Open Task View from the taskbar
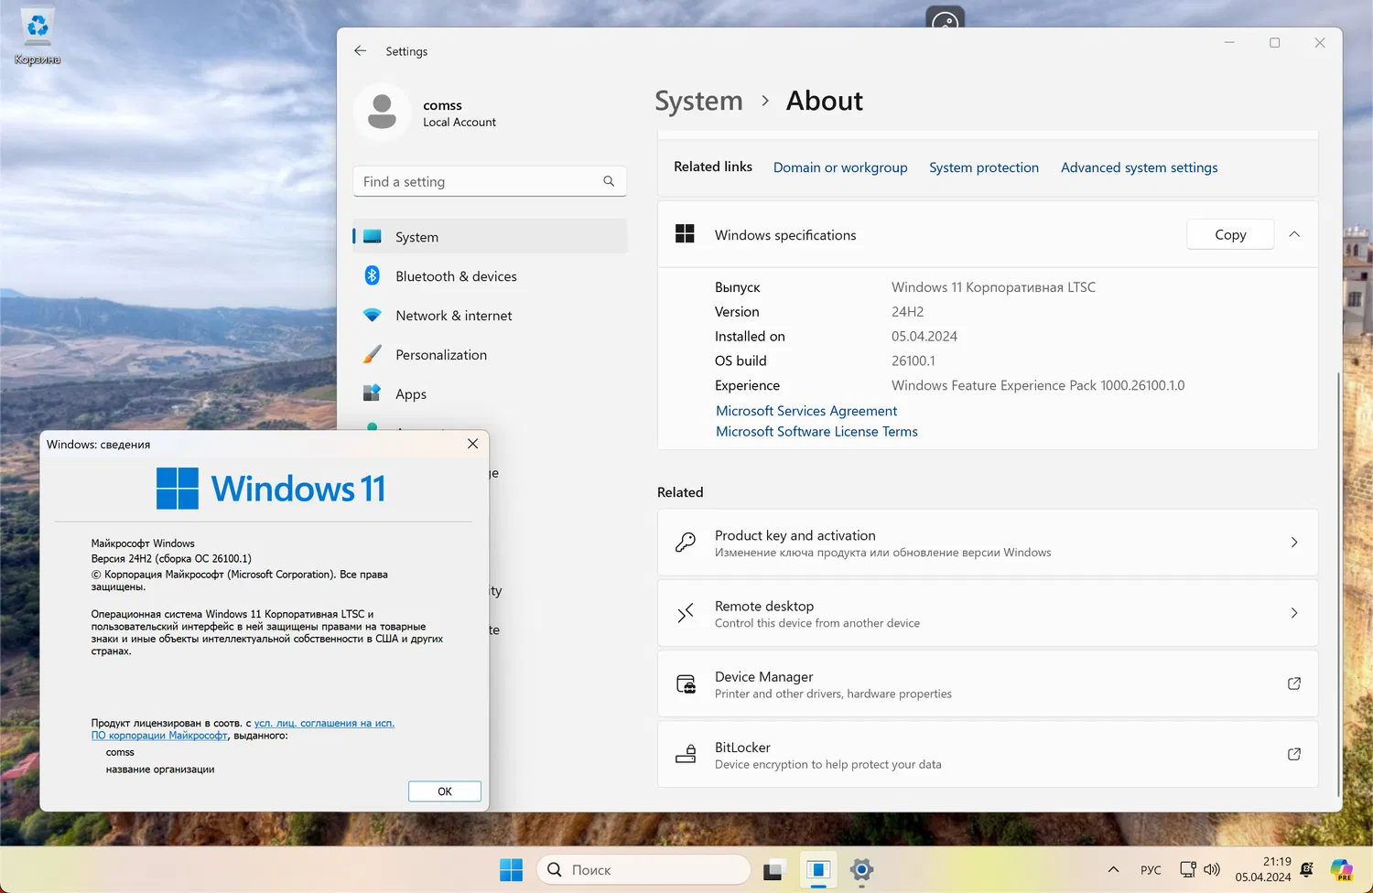This screenshot has height=893, width=1373. click(x=774, y=870)
